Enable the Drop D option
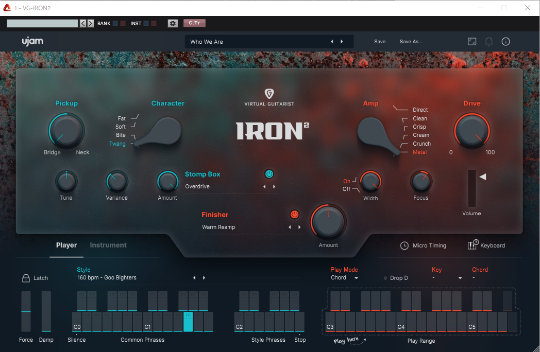The width and height of the screenshot is (540, 352). click(396, 278)
